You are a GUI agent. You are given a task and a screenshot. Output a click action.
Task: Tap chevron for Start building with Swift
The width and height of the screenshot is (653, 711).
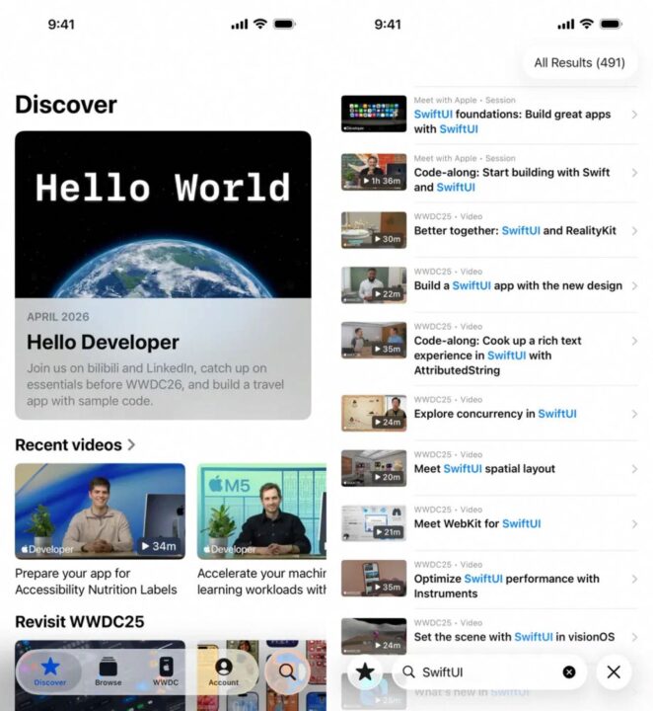(x=634, y=173)
